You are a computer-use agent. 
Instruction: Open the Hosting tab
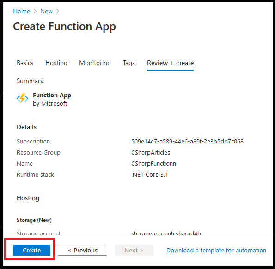tap(56, 63)
